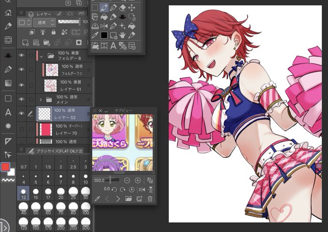The height and width of the screenshot is (232, 328).
Task: Hide the メイン folder with its eye icon
Action: [x=21, y=100]
